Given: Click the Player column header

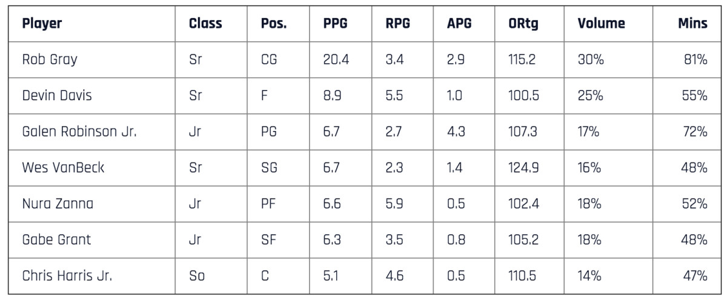Looking at the screenshot, I should [x=42, y=24].
